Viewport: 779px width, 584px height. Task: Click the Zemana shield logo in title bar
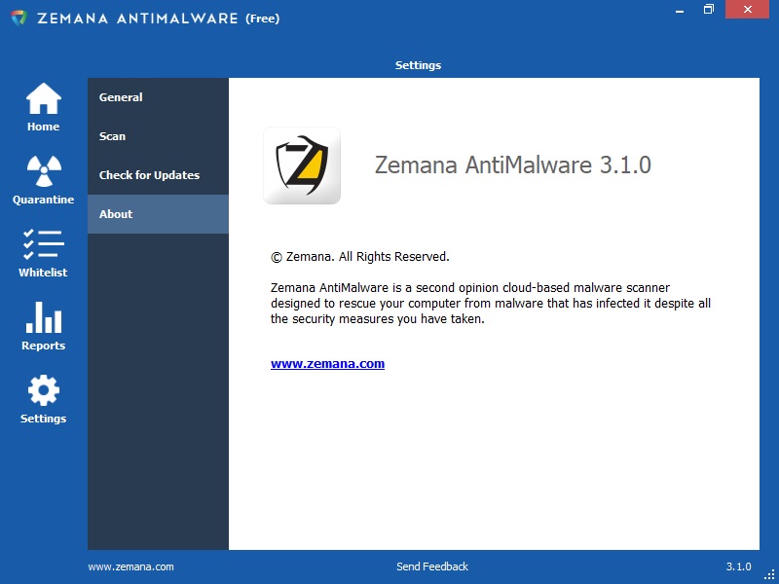(x=19, y=18)
